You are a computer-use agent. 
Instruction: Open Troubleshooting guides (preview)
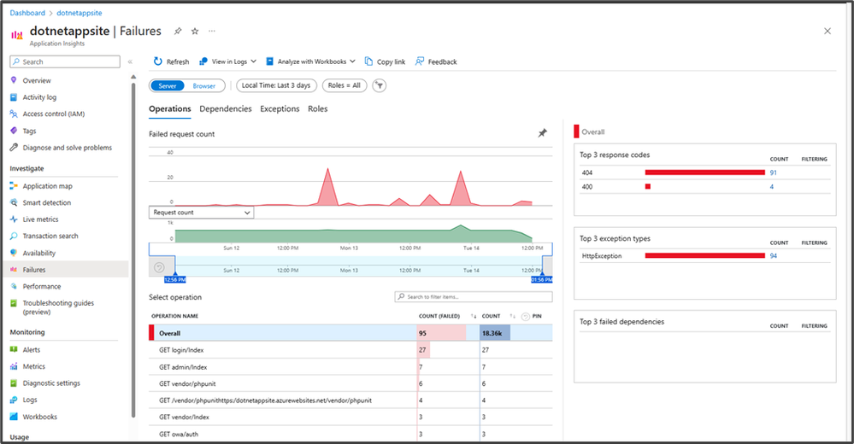click(58, 307)
